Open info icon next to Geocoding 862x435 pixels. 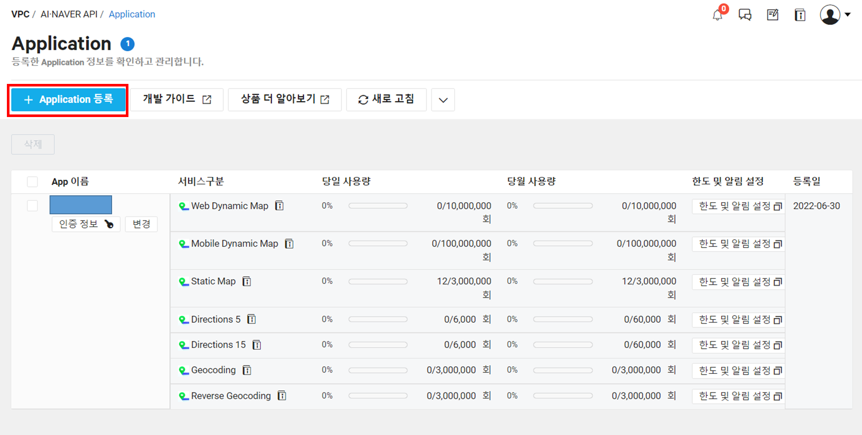pyautogui.click(x=247, y=370)
